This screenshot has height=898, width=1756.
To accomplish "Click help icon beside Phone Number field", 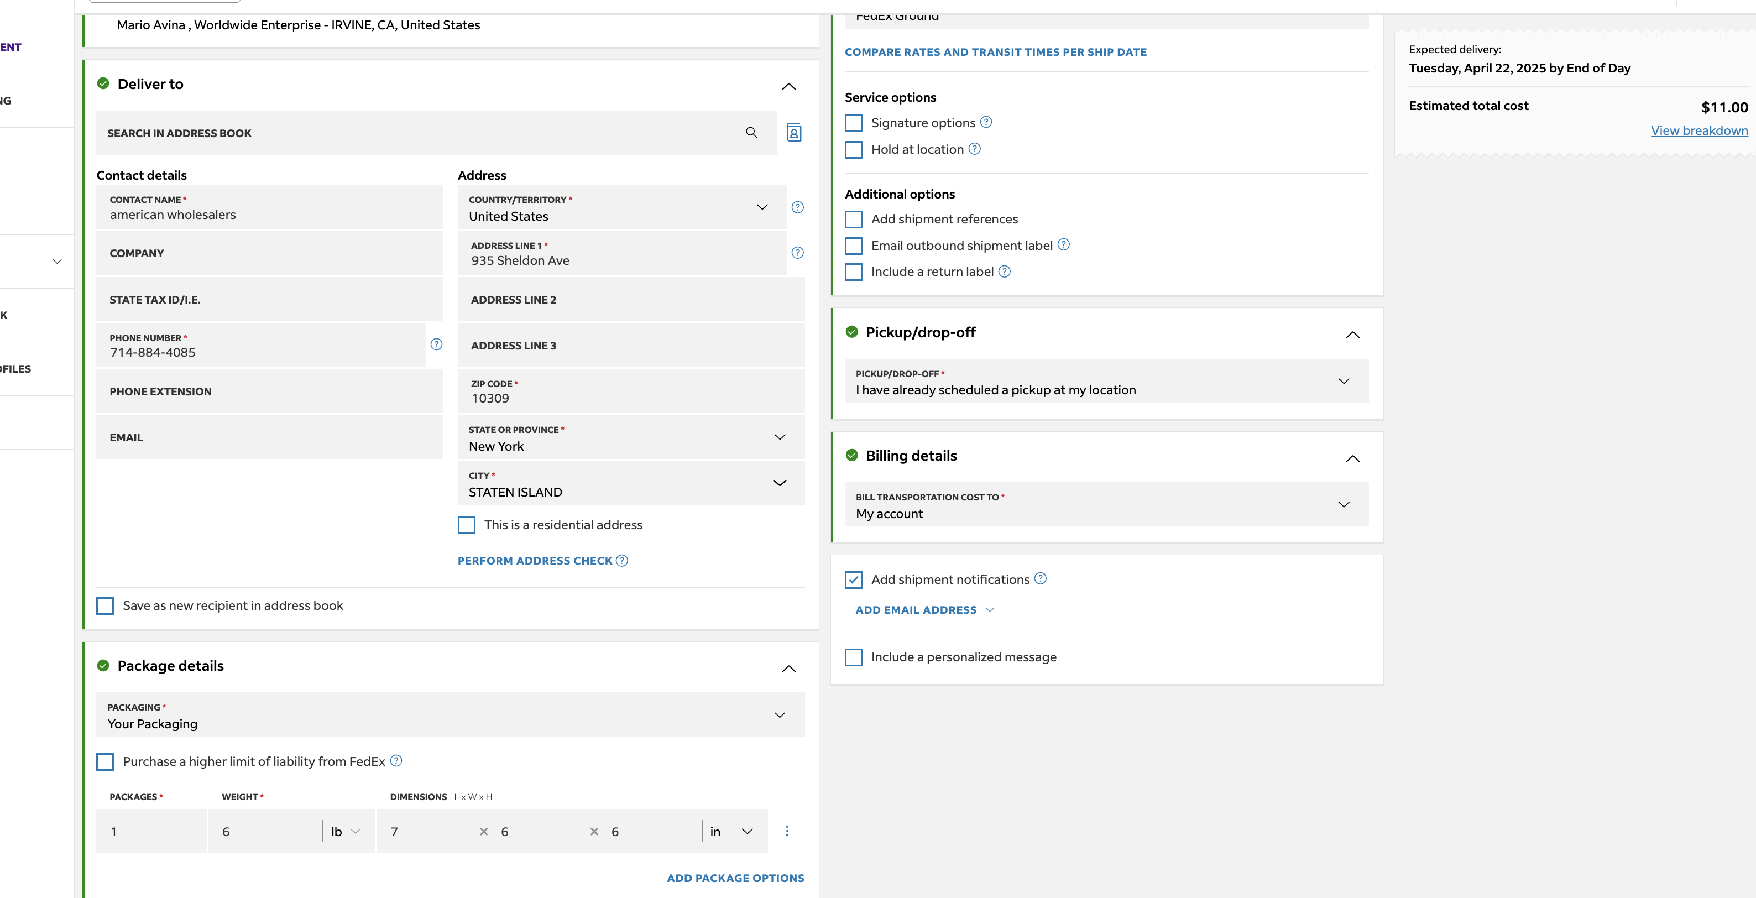I will [436, 344].
